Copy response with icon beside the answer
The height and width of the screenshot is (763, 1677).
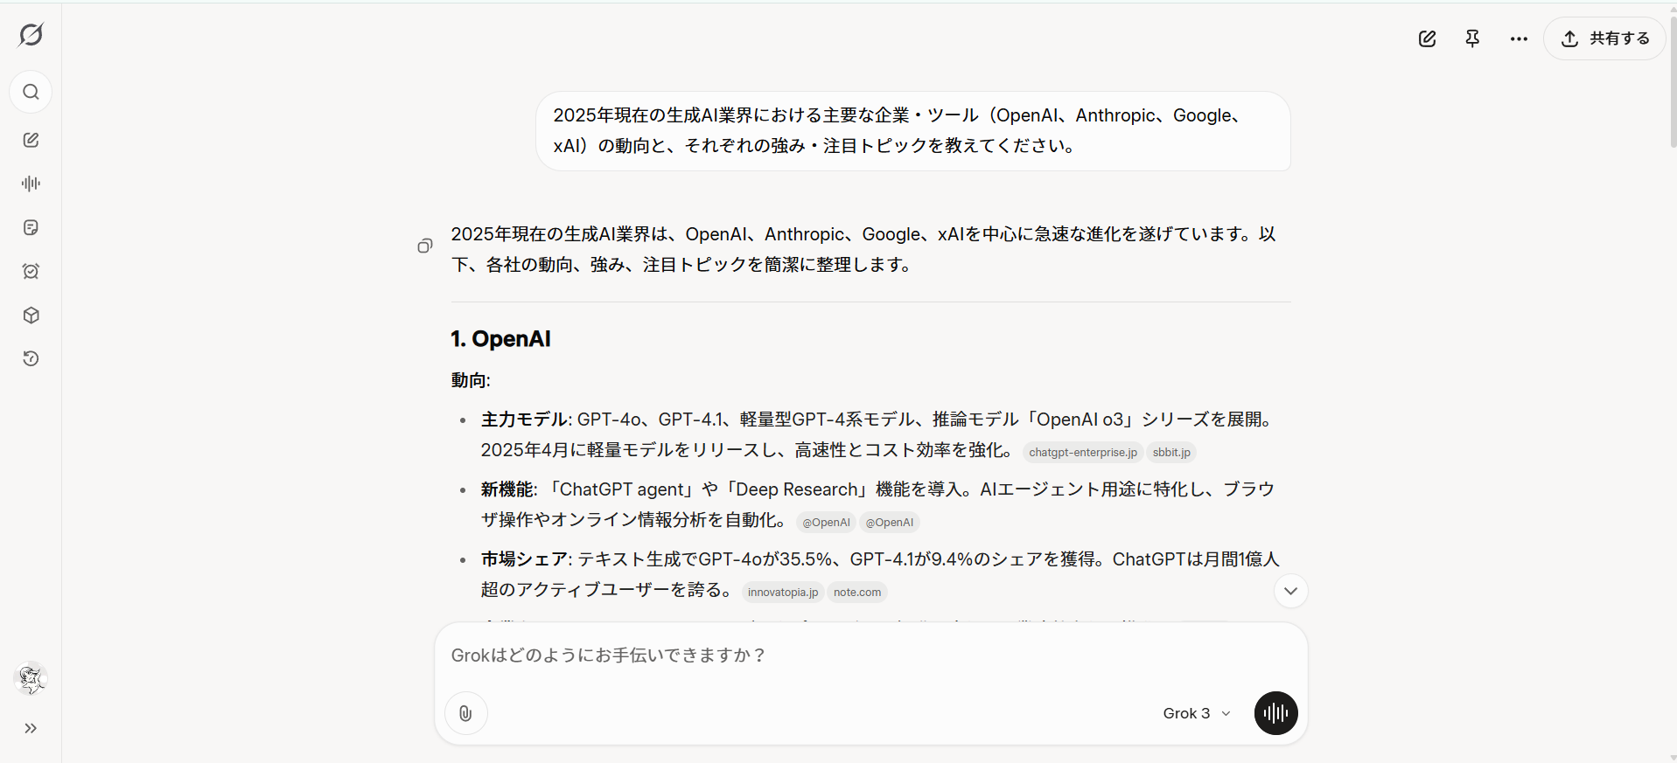click(x=425, y=246)
